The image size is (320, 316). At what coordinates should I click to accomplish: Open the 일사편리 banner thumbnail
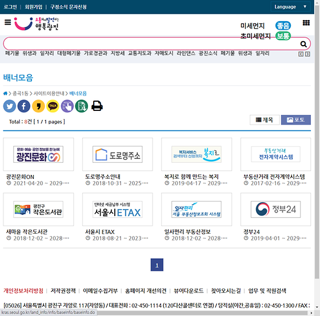click(x=197, y=210)
